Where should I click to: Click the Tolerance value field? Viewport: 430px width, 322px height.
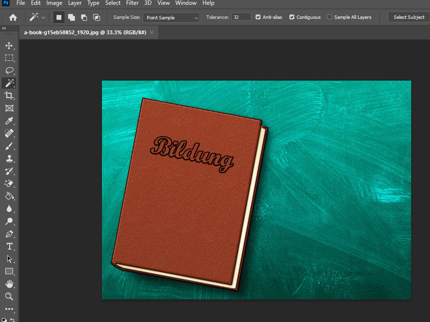coord(241,17)
